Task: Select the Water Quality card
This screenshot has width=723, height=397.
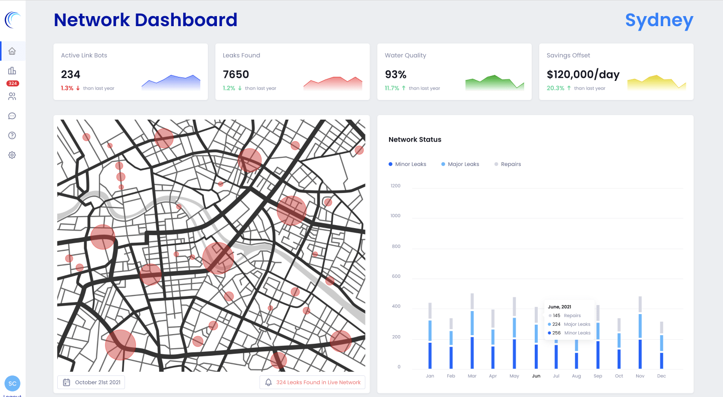Action: tap(454, 71)
